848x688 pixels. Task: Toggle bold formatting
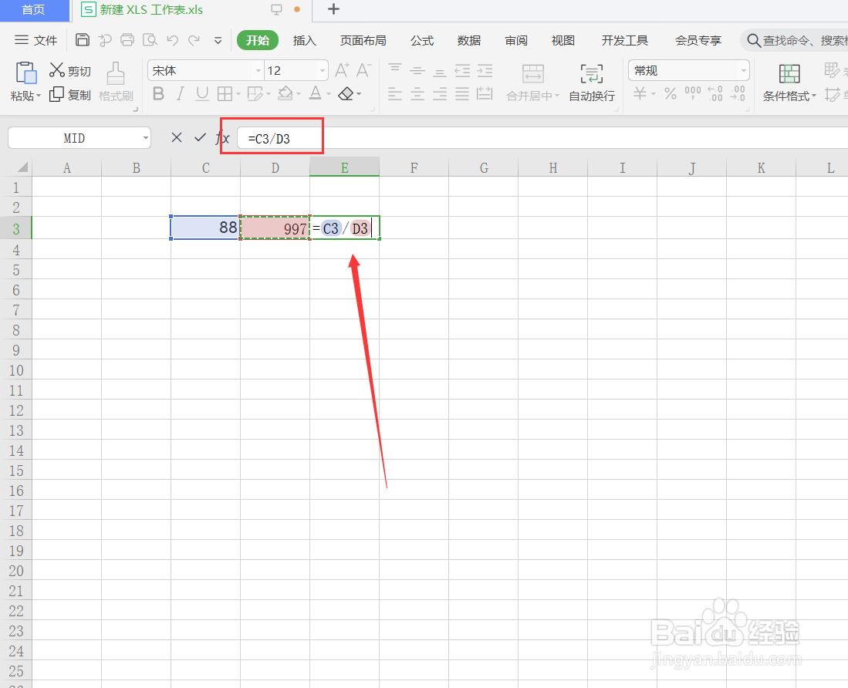(x=158, y=93)
